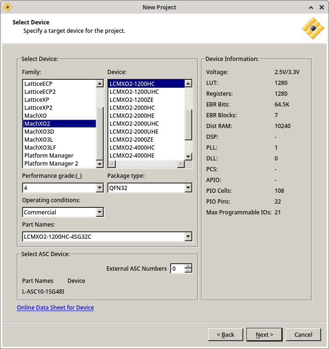
Task: Choose LatticeXP family entry
Action: click(60, 100)
